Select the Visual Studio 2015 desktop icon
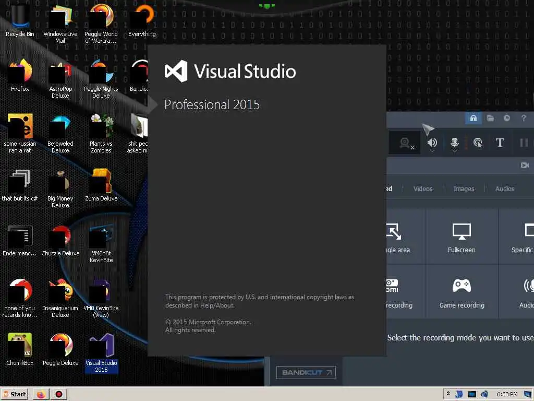Image resolution: width=534 pixels, height=401 pixels. [101, 352]
